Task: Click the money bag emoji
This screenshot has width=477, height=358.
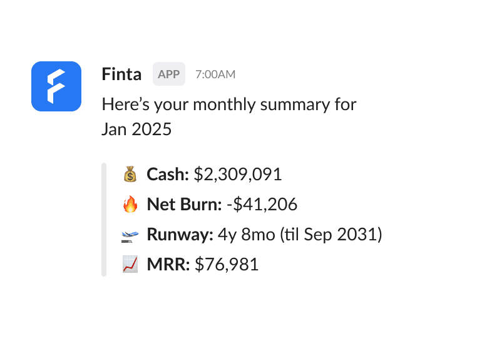Action: click(x=130, y=174)
